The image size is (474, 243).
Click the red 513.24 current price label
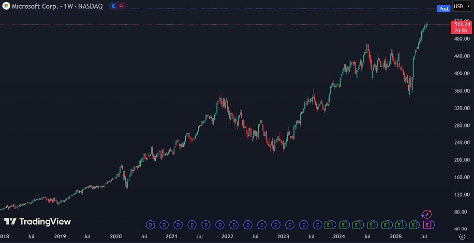coord(460,28)
